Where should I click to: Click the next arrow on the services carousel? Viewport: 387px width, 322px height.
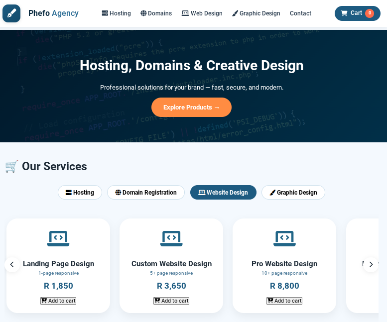(371, 265)
